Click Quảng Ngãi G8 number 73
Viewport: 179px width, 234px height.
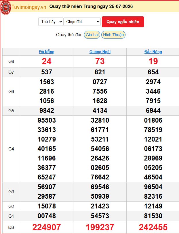point(100,61)
